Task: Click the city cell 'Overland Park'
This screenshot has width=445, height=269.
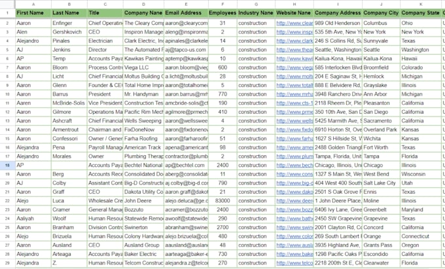Action: point(381,130)
